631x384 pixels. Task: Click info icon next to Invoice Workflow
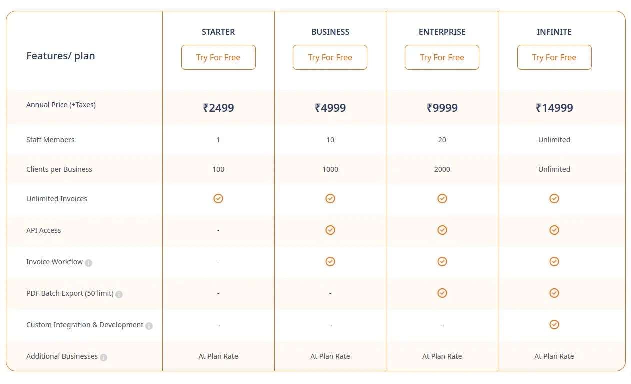tap(88, 263)
